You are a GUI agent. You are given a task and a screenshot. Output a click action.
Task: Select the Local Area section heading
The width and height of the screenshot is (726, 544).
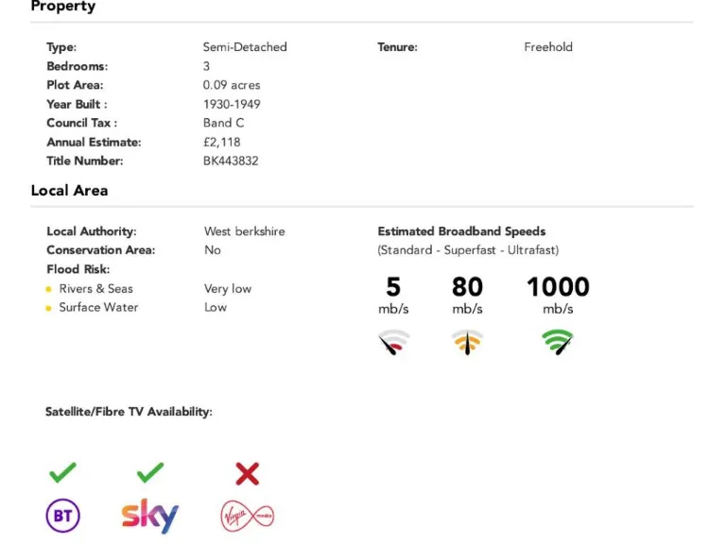[69, 190]
